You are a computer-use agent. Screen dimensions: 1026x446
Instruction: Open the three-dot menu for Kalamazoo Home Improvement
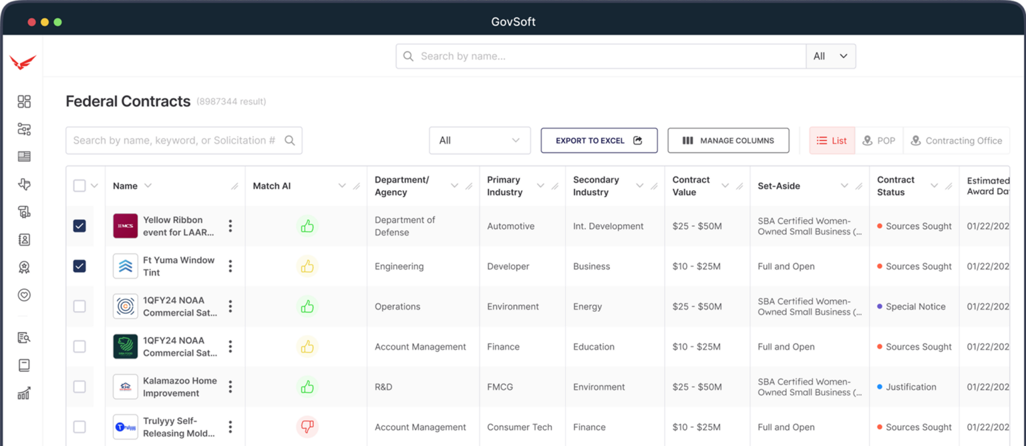(230, 387)
